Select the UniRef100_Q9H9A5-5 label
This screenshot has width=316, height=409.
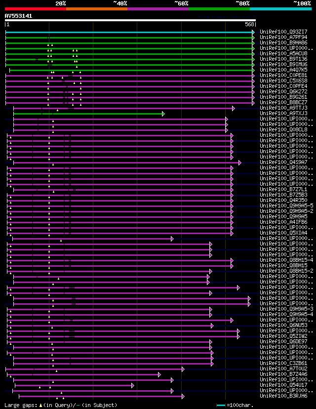pos(286,206)
